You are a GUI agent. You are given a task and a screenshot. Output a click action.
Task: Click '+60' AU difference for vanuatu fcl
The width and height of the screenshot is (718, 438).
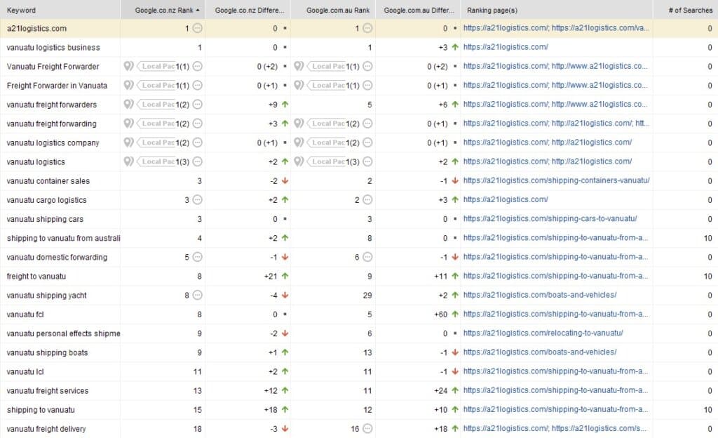click(440, 314)
